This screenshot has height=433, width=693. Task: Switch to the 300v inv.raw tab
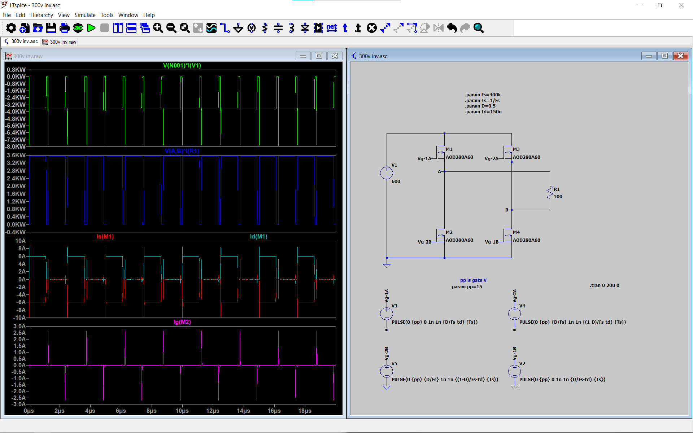[60, 42]
